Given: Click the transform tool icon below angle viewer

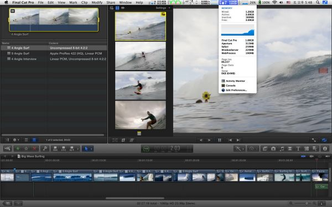Looking at the screenshot, I should point(115,140).
